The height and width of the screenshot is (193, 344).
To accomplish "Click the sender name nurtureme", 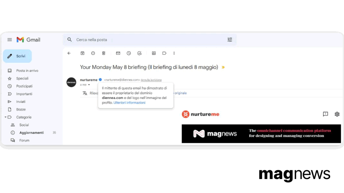I will coord(89,80).
